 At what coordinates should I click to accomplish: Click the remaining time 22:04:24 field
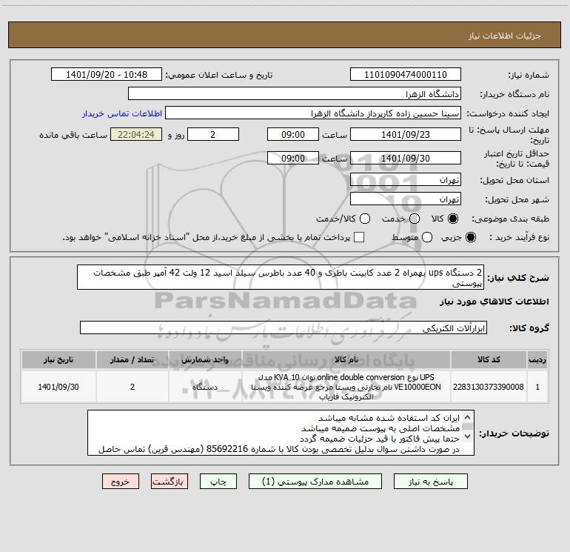(136, 134)
